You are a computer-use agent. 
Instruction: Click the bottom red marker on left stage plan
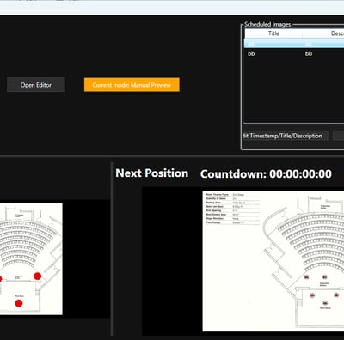click(19, 303)
